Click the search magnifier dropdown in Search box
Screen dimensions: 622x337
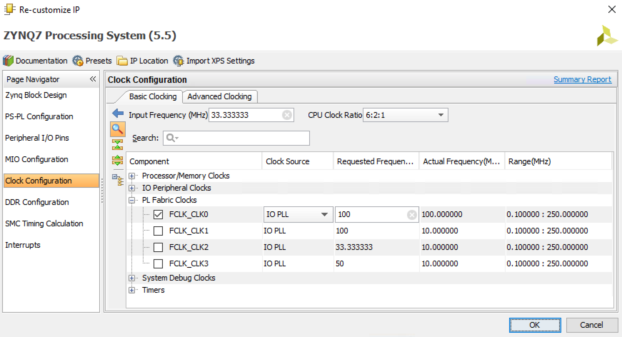click(172, 138)
